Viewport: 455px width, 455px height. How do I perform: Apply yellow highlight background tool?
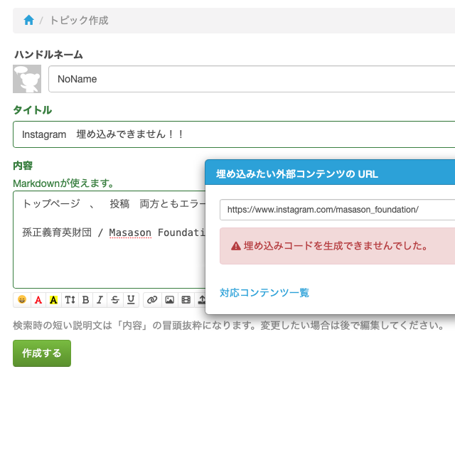54,300
